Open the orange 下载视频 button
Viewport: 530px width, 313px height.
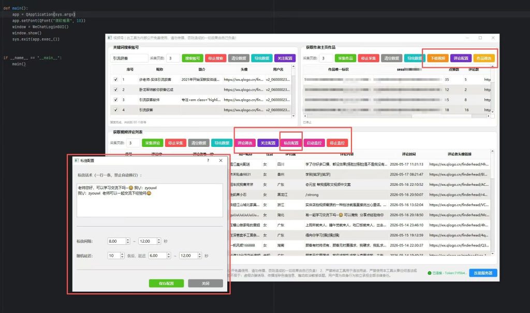click(x=438, y=58)
